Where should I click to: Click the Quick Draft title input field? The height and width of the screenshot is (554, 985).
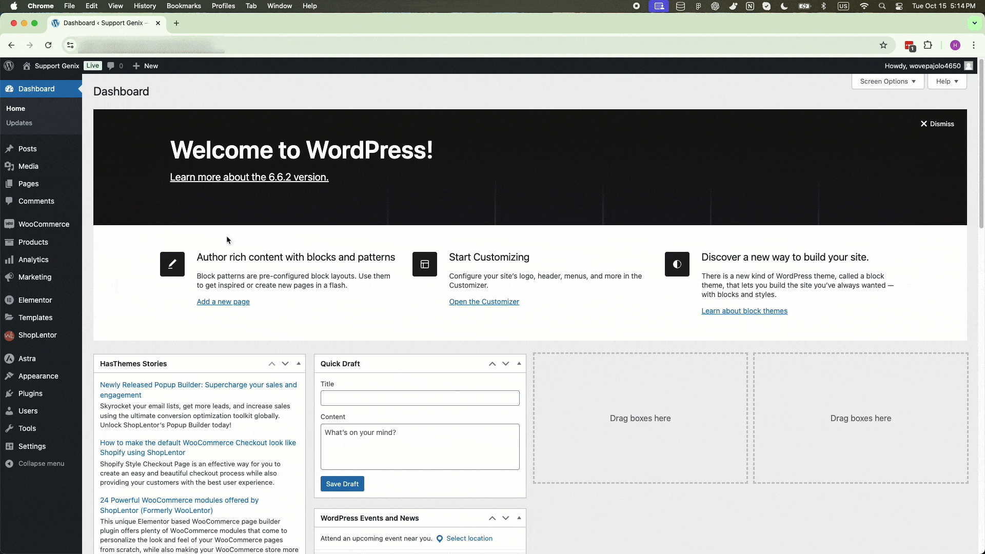point(420,398)
